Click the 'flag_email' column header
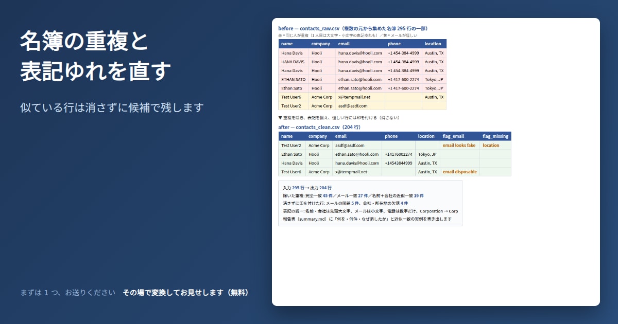618x324 pixels. click(x=453, y=136)
